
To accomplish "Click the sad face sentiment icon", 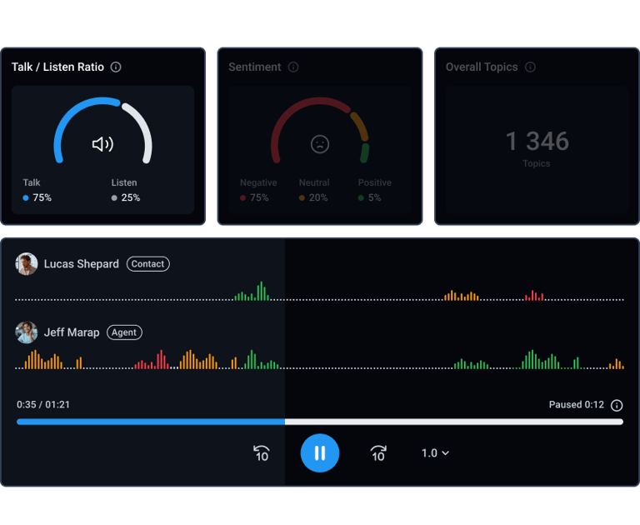I will [x=320, y=144].
